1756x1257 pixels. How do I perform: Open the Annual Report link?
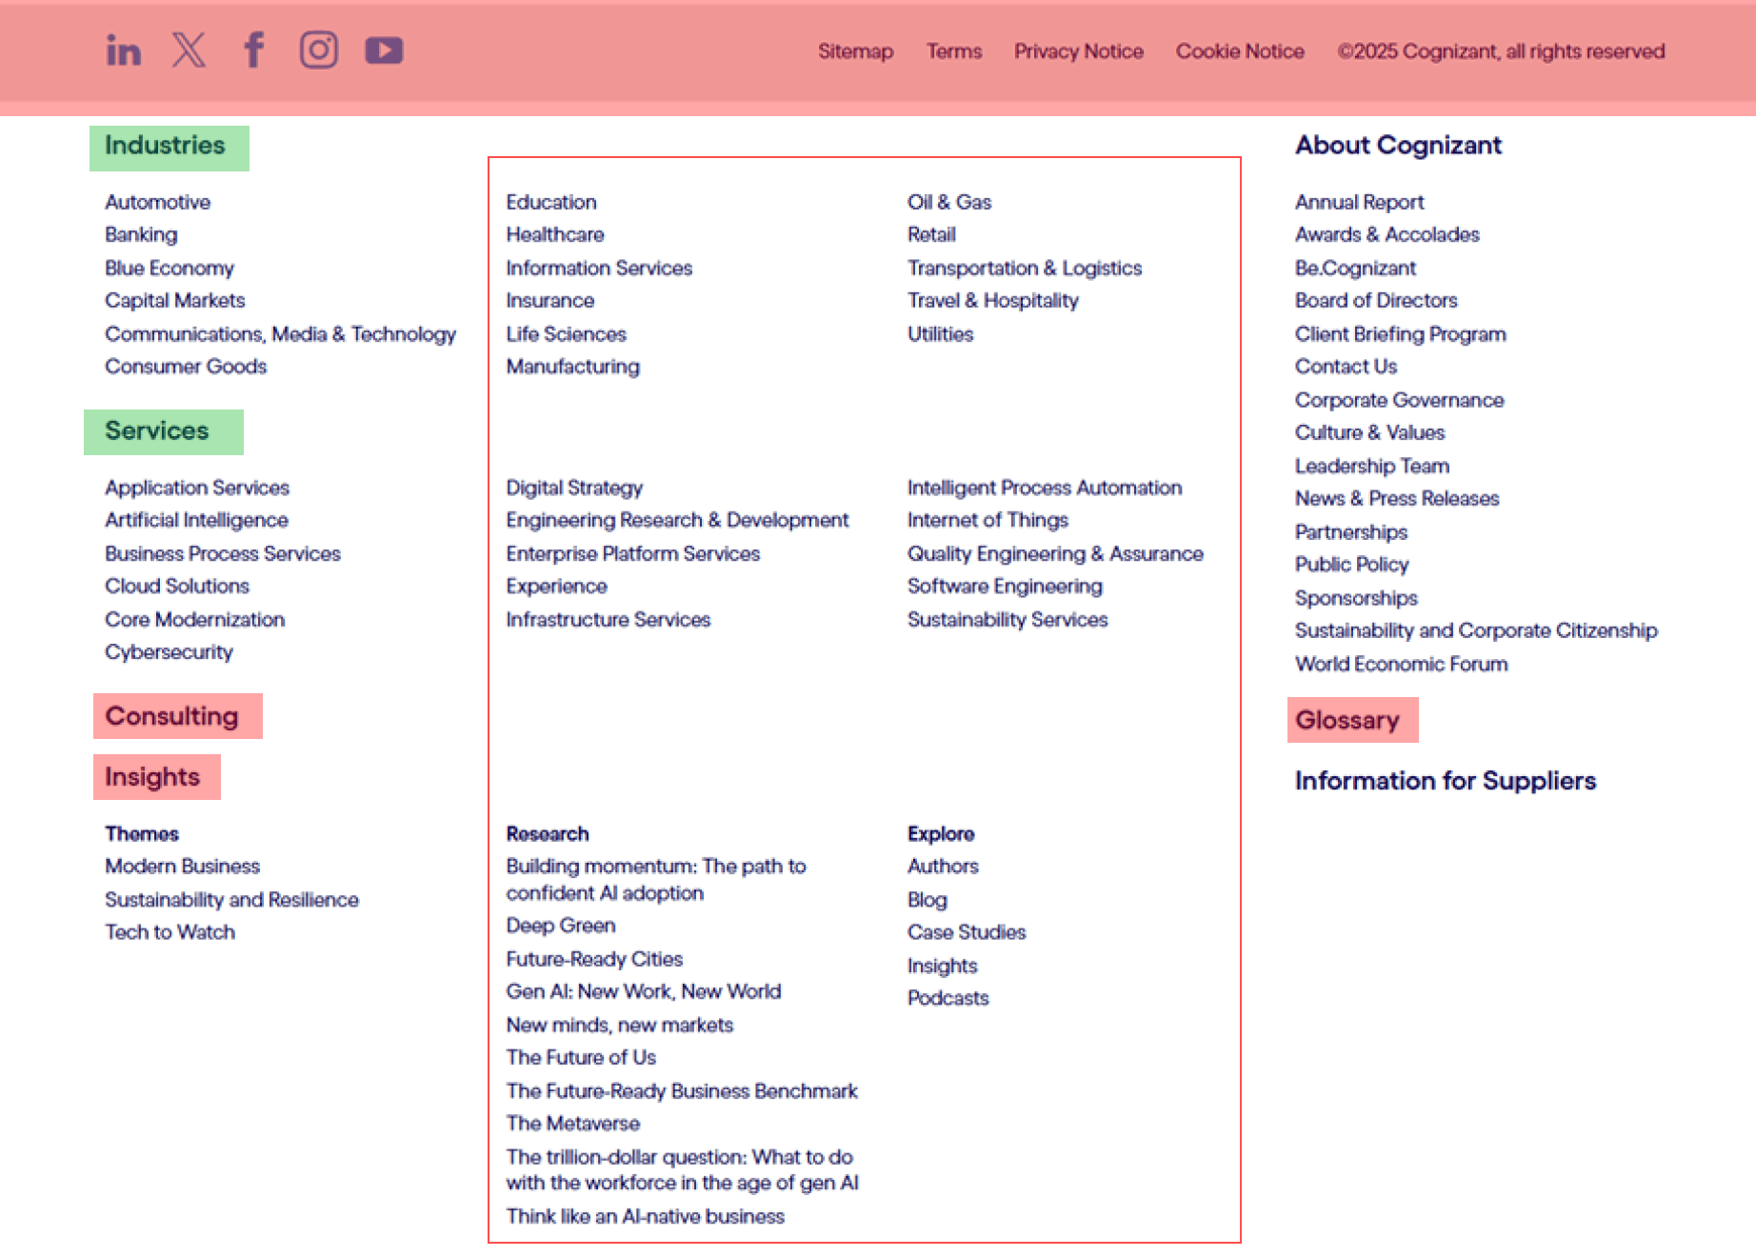pyautogui.click(x=1359, y=202)
